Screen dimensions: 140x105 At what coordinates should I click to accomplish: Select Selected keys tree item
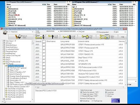[11, 45]
